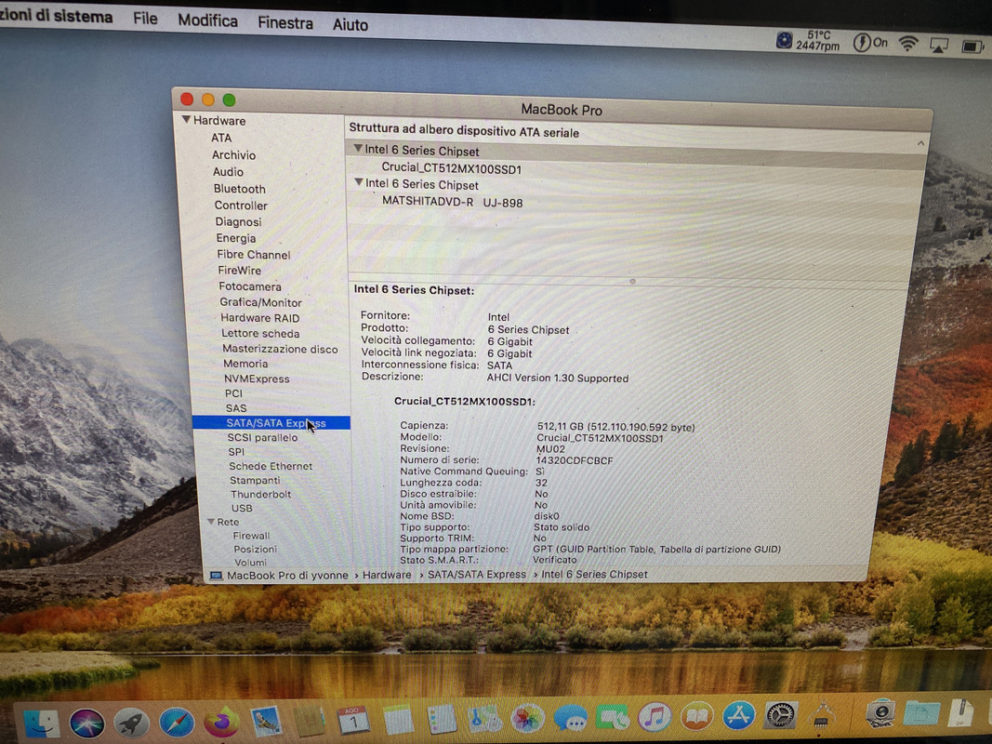
Task: Open Finder from the Dock
Action: [x=41, y=724]
